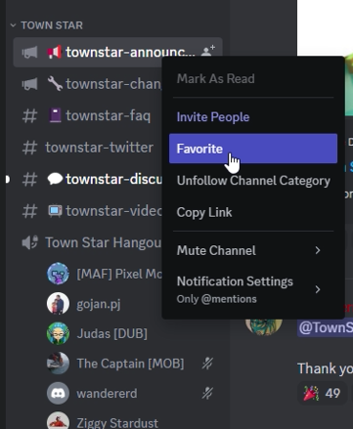Add the party popper reaction showing 49
Viewport: 353px width, 429px height.
tap(322, 393)
